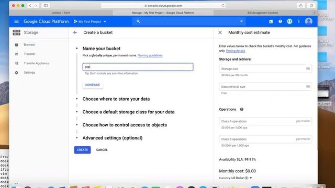Click the CREATE button
335x188 pixels.
pos(83,150)
